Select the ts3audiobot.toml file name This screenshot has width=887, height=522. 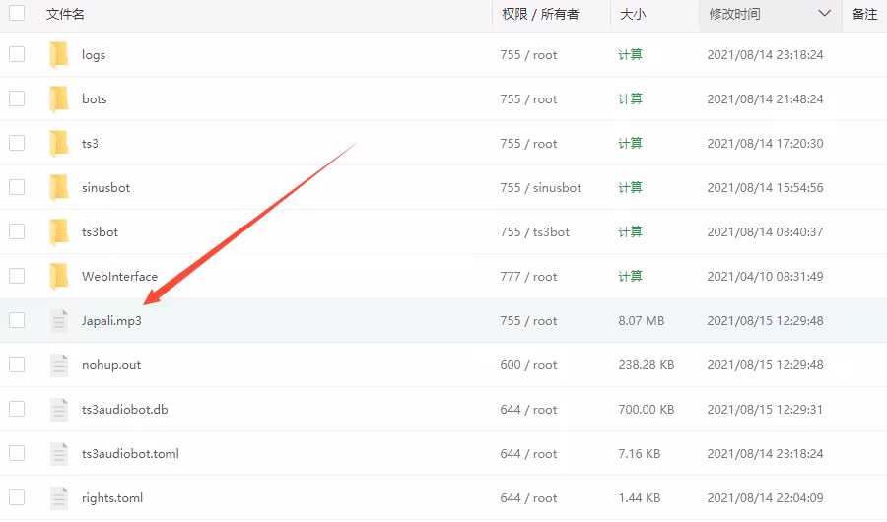130,454
